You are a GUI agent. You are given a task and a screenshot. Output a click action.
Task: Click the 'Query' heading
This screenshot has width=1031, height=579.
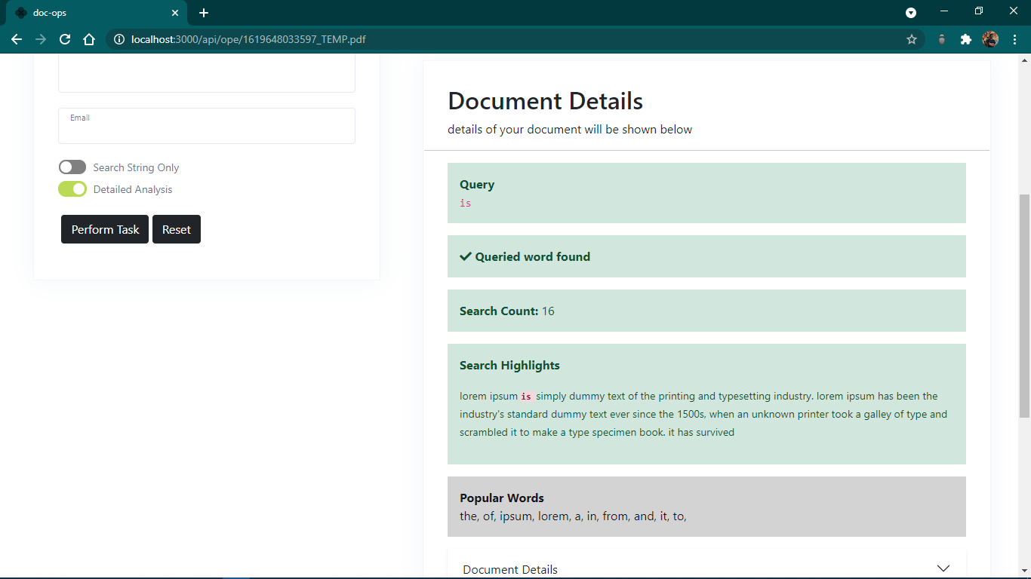pos(477,185)
